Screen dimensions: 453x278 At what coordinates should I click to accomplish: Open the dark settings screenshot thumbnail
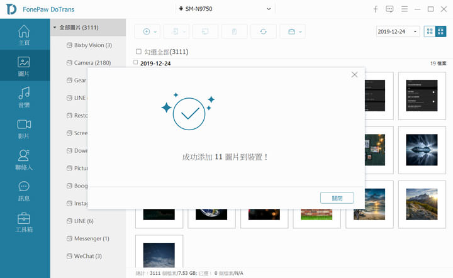pos(422,96)
